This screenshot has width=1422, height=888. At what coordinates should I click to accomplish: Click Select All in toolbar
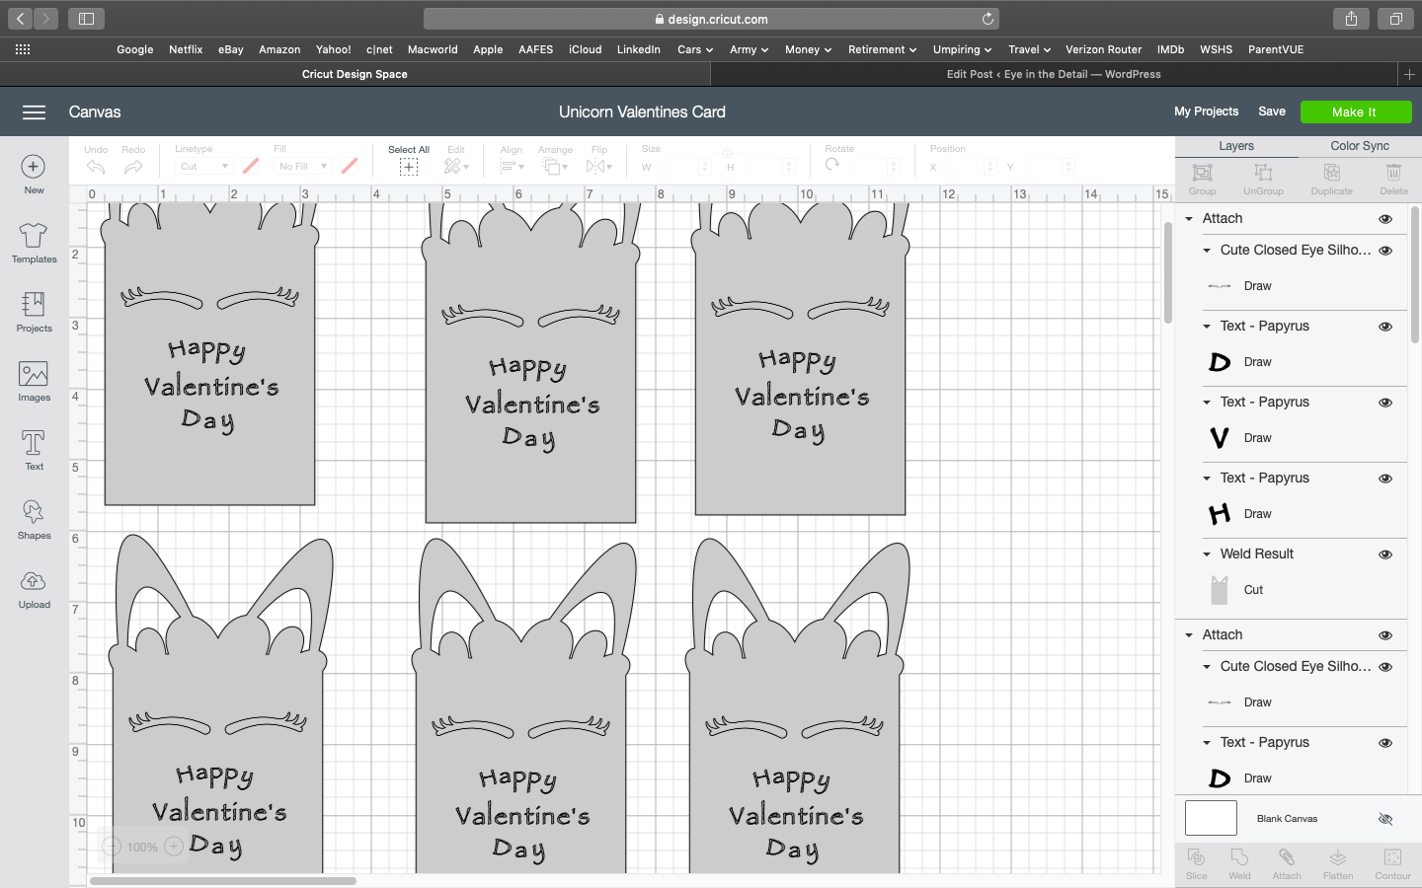[408, 161]
